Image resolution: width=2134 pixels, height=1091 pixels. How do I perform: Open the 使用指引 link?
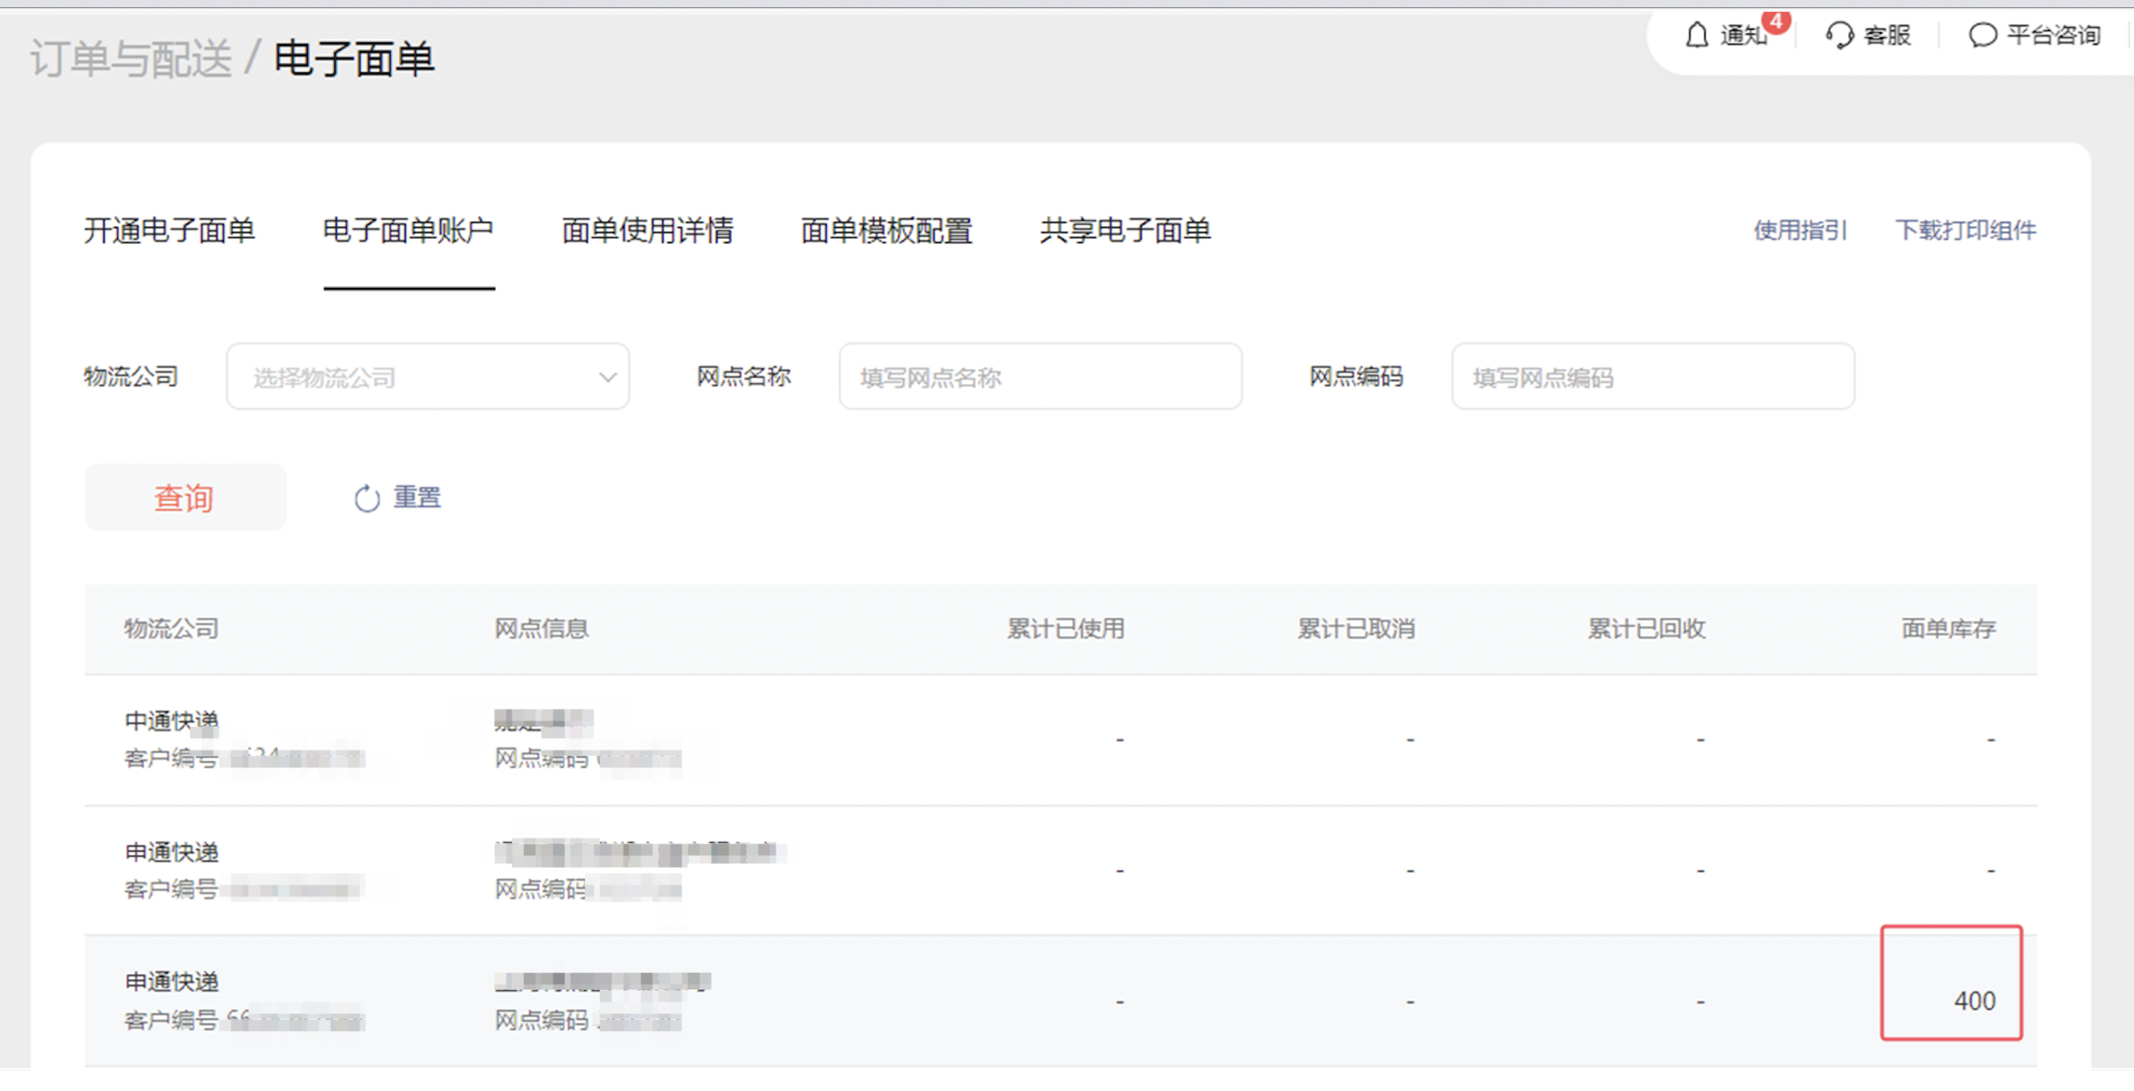tap(1800, 230)
